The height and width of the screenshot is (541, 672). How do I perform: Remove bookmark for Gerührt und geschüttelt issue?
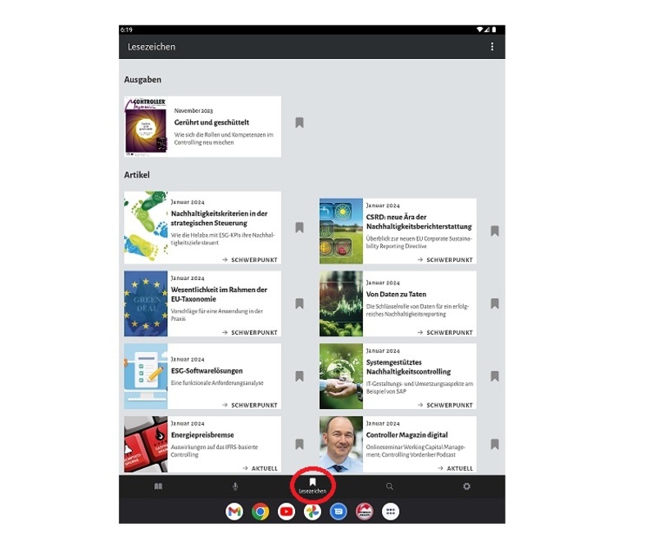pos(299,123)
